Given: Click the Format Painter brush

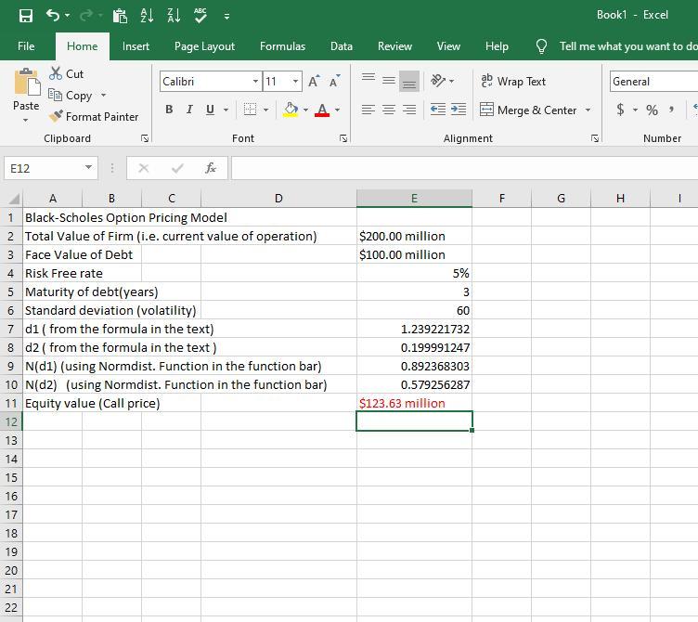Looking at the screenshot, I should (94, 117).
